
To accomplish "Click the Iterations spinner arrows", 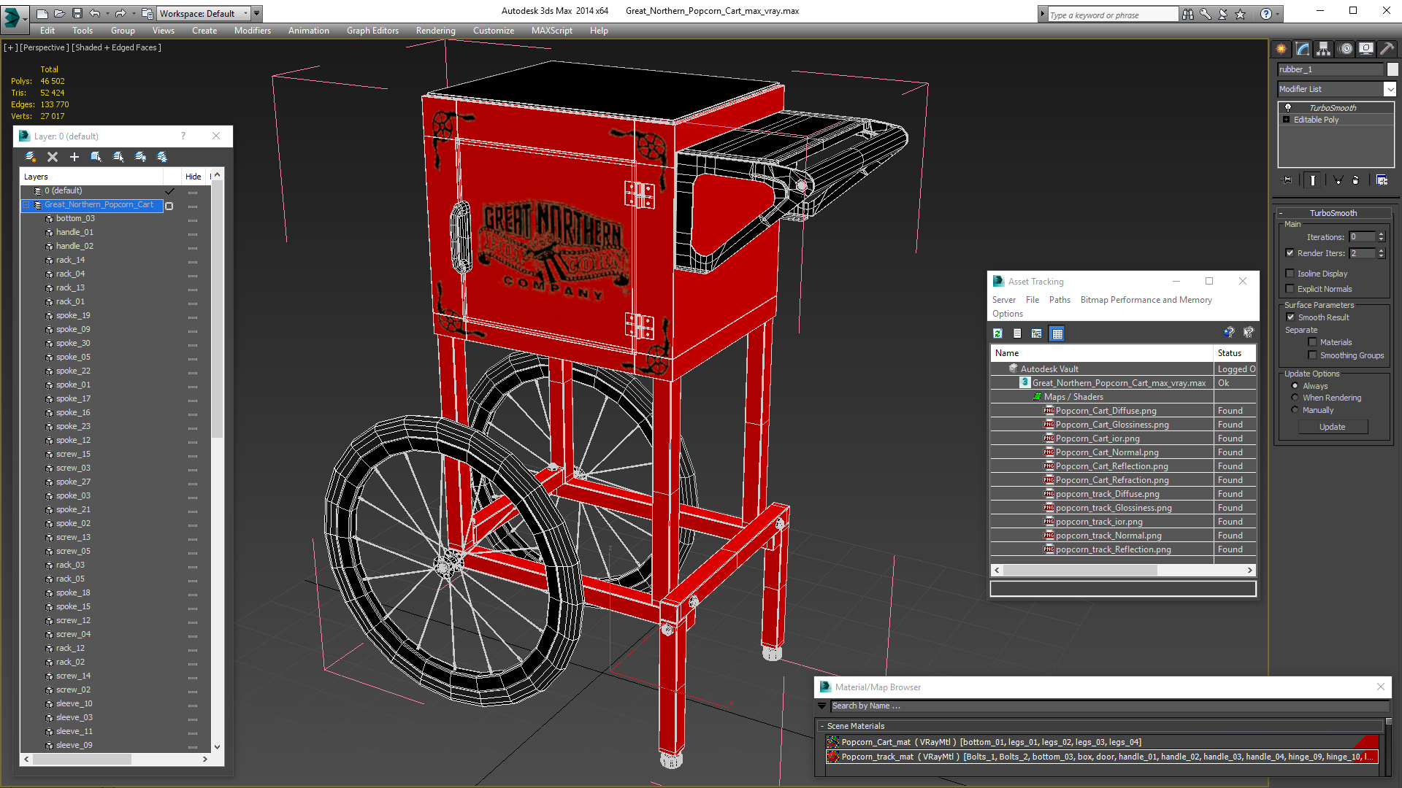I will click(x=1381, y=237).
